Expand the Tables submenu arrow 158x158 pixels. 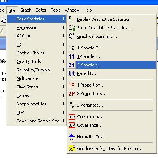(x=64, y=95)
